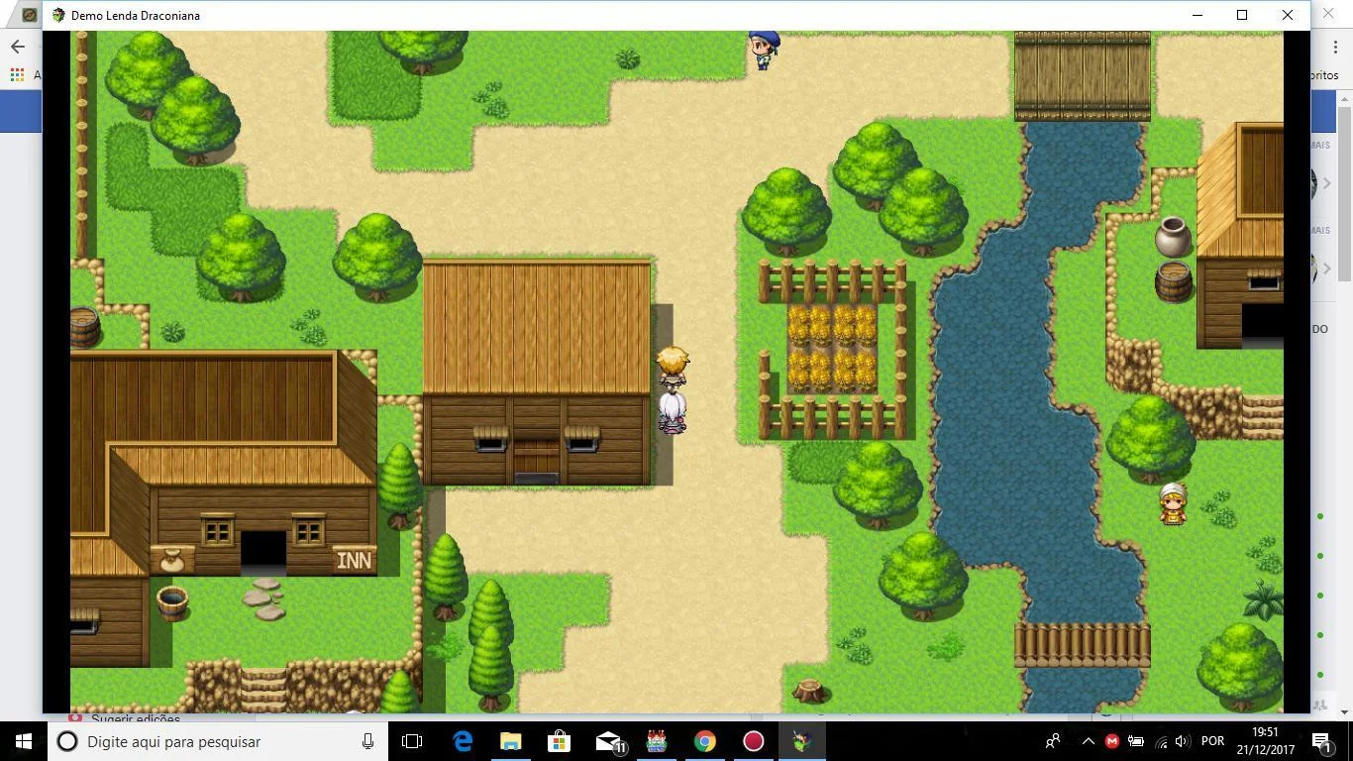Open the Windows Start menu

pyautogui.click(x=24, y=741)
